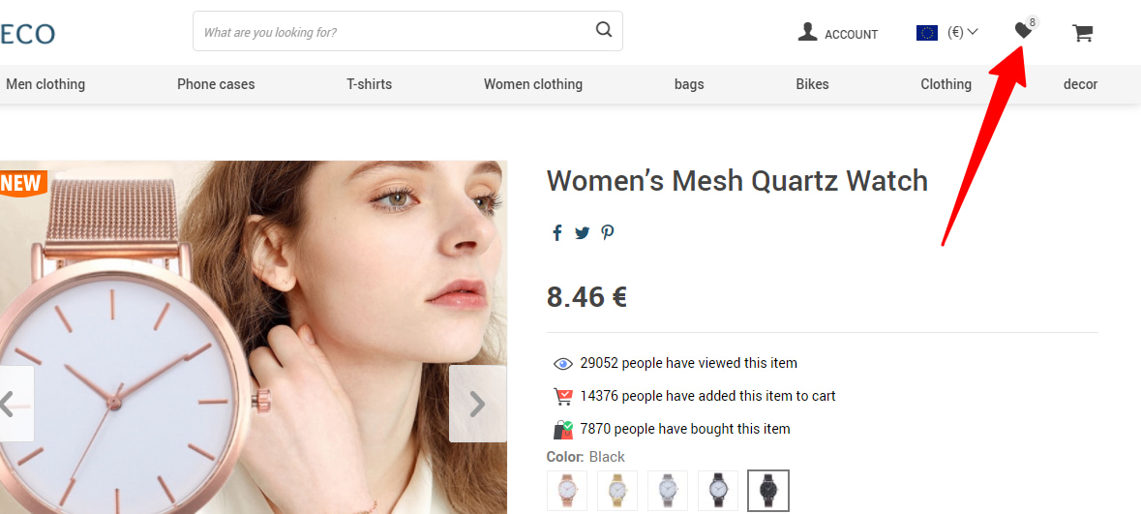Image resolution: width=1141 pixels, height=514 pixels.
Task: Click the search magnifier icon
Action: [604, 30]
